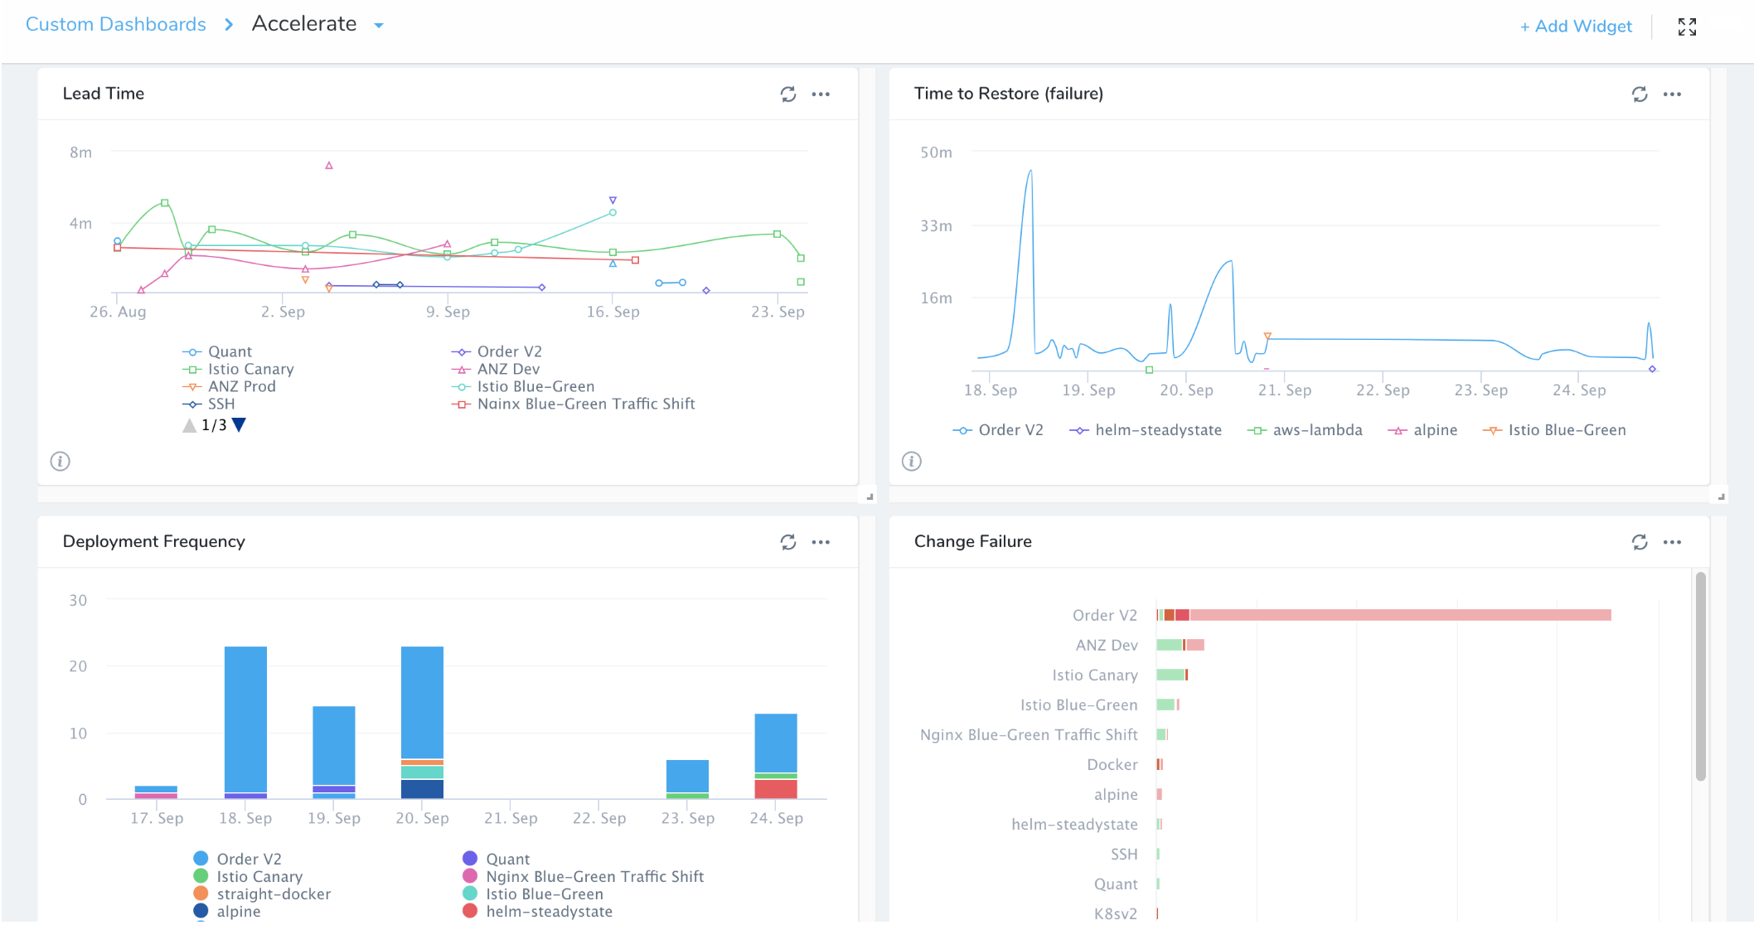Viewport: 1754px width, 925px height.
Task: Open Time to Restore more options menu
Action: pos(1672,94)
